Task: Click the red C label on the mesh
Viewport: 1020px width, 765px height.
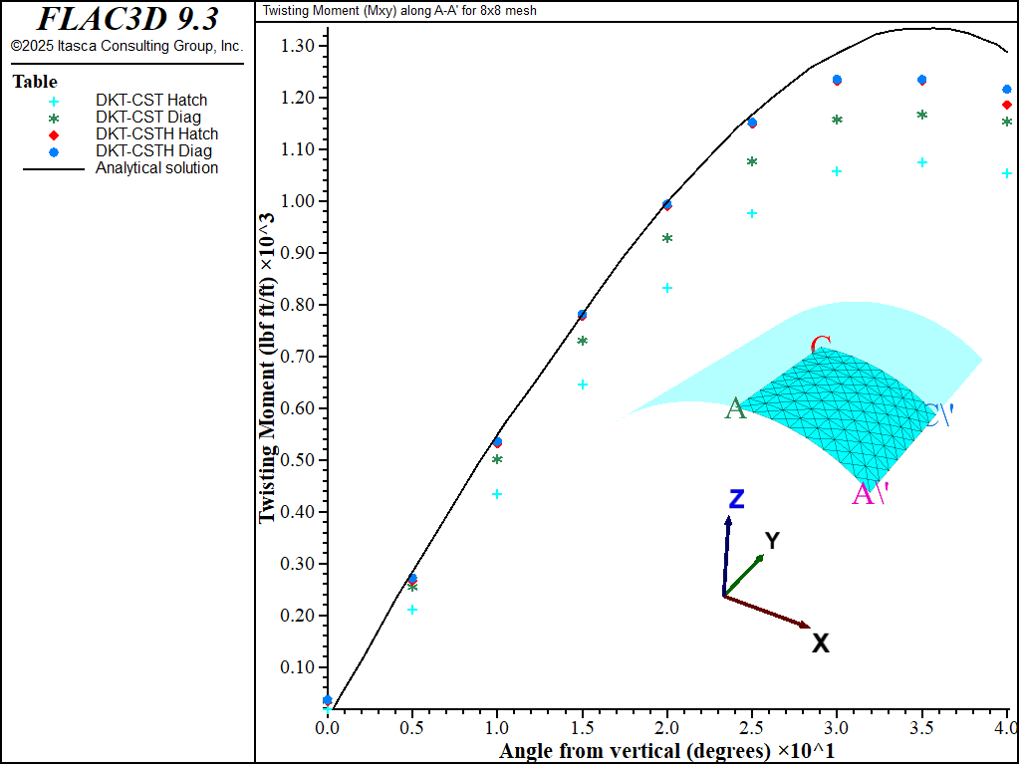Action: [x=821, y=346]
